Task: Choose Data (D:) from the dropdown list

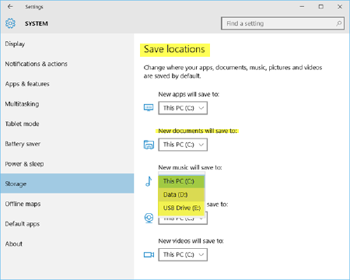Action: 181,194
